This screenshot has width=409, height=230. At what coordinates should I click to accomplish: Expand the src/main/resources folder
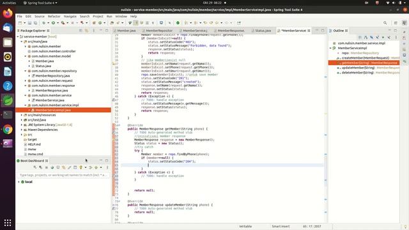click(22, 115)
